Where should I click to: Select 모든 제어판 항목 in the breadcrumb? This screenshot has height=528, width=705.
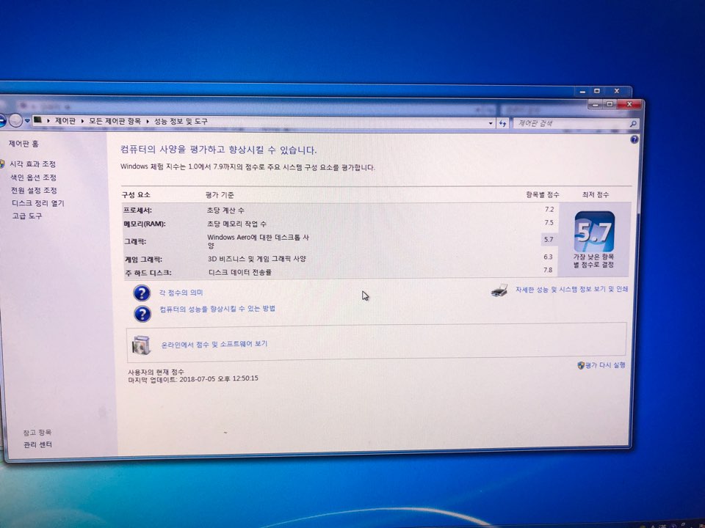115,121
